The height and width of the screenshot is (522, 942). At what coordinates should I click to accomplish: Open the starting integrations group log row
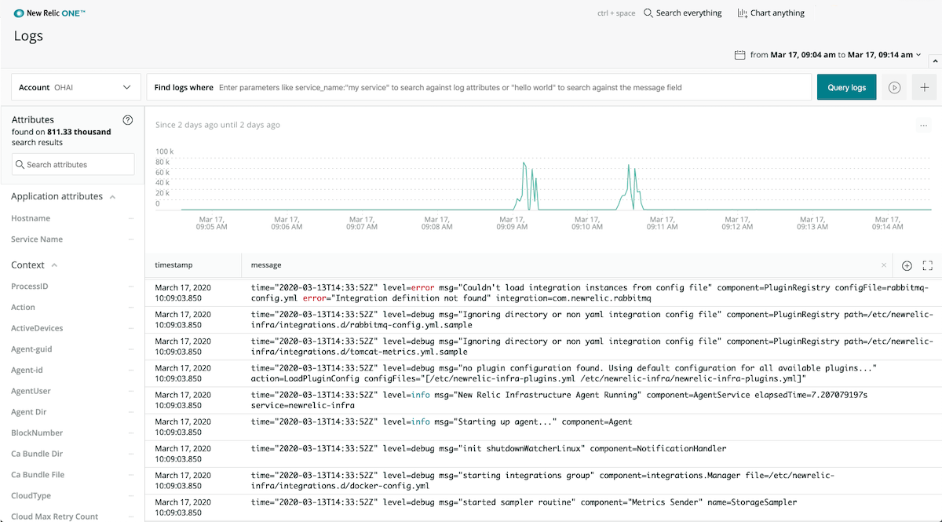543,480
